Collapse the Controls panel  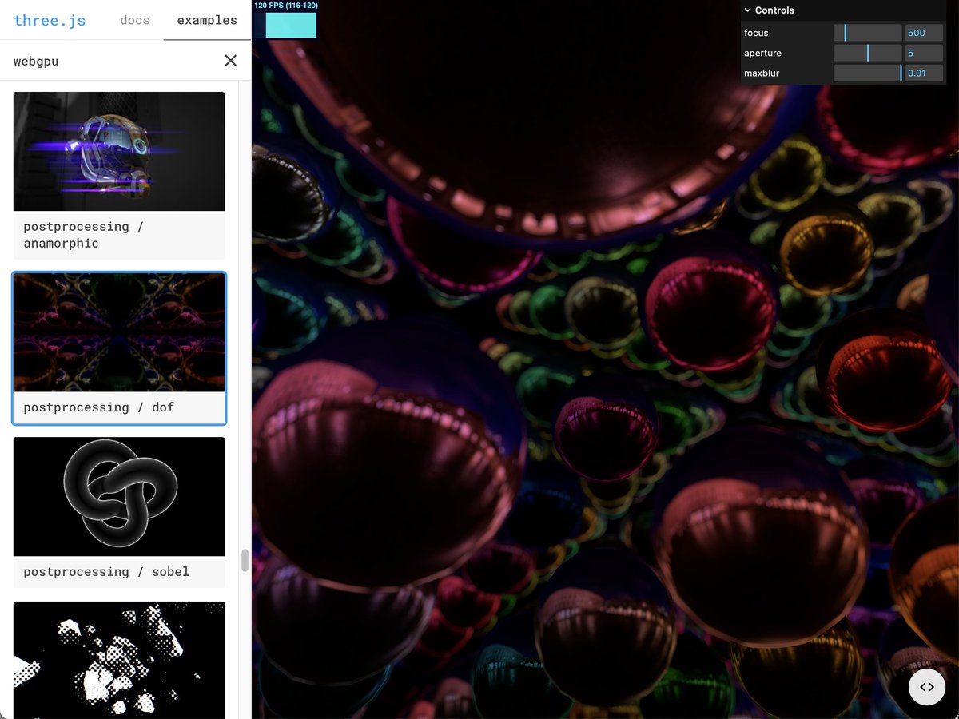[x=750, y=10]
